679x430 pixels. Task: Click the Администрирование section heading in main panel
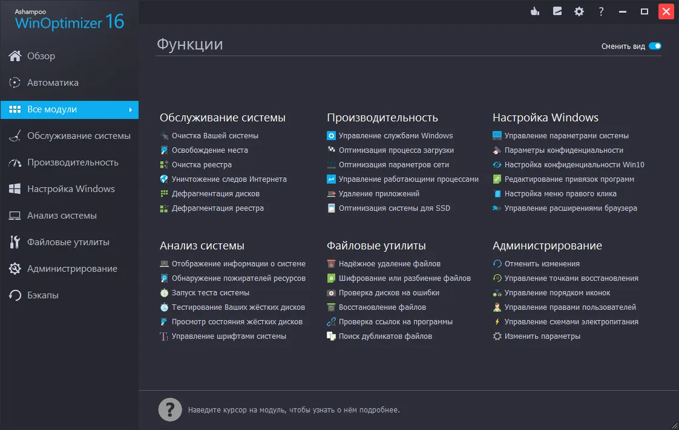[x=547, y=246]
